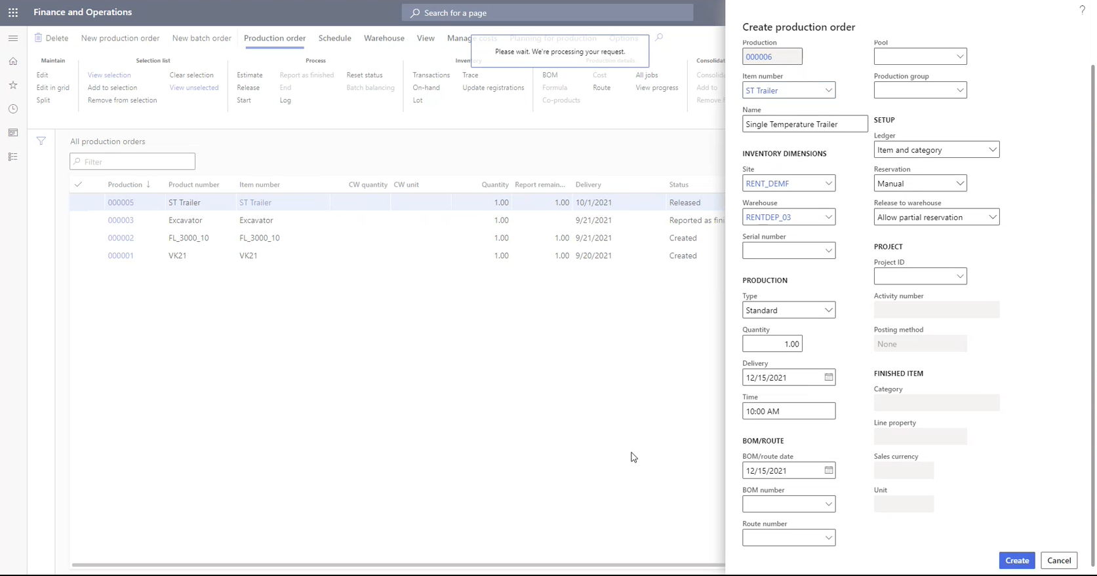This screenshot has height=576, width=1097.
Task: Click the Estimate action
Action: pyautogui.click(x=250, y=75)
